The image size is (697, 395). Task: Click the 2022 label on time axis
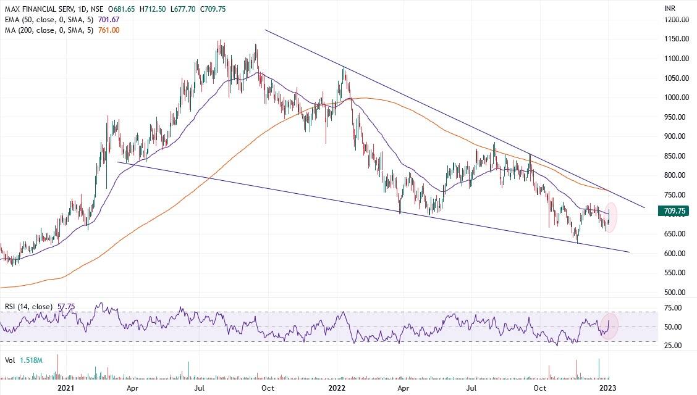coord(336,388)
